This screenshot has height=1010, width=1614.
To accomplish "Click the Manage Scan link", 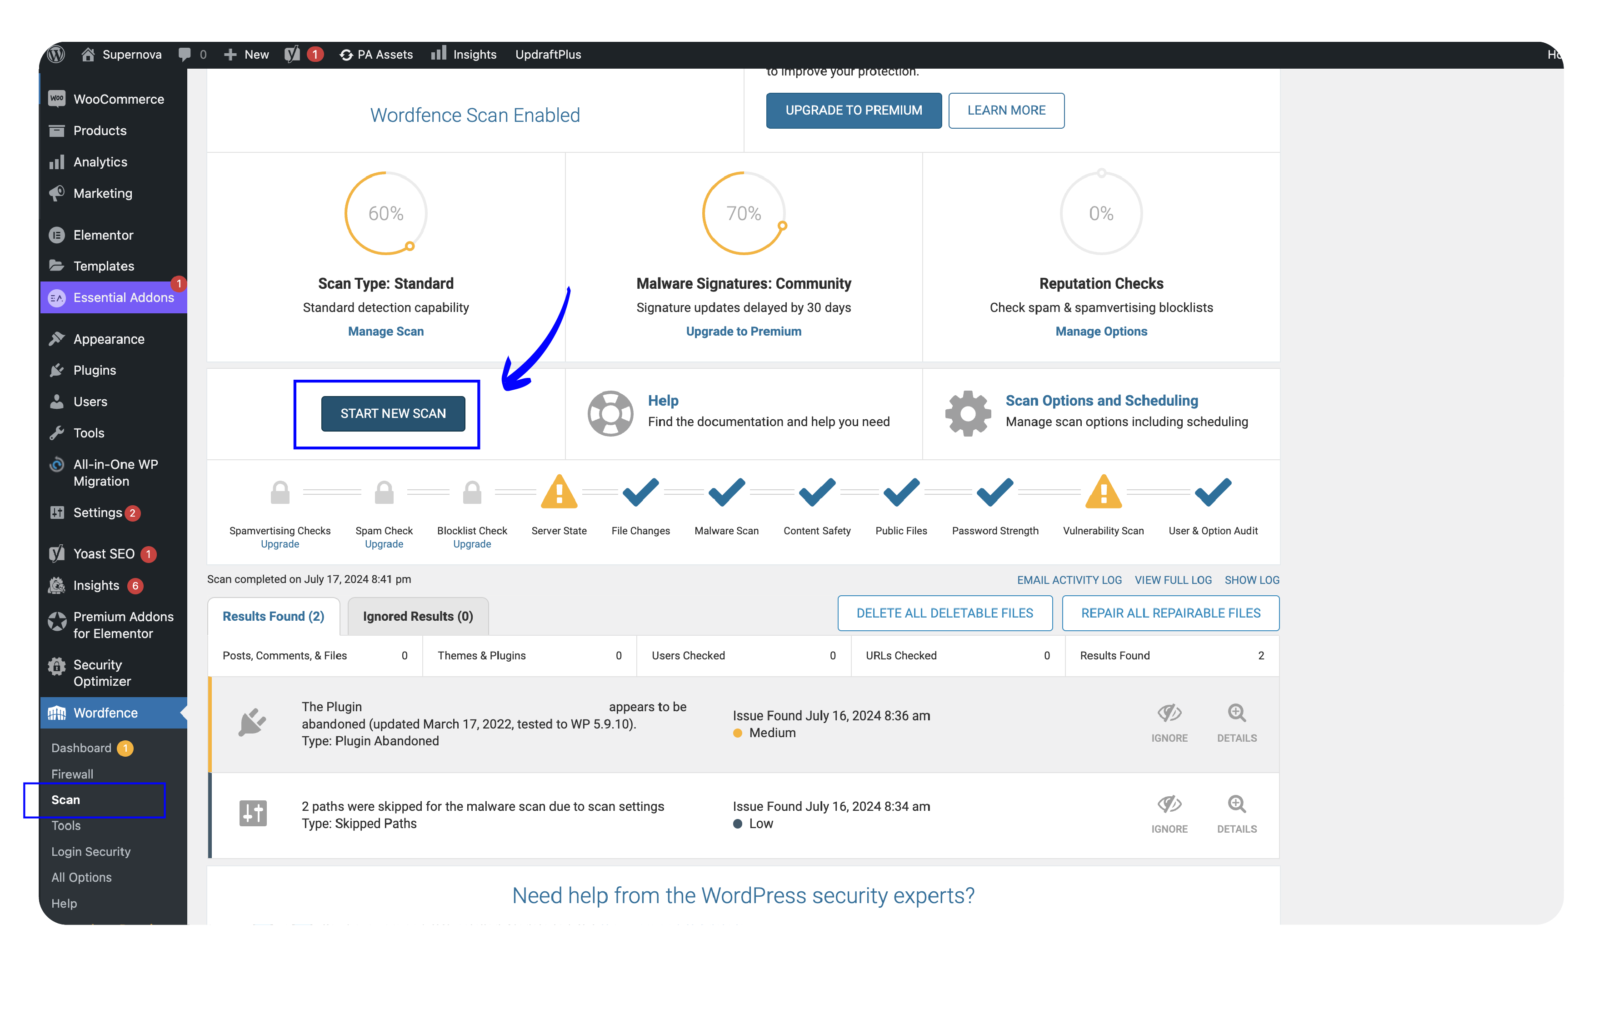I will click(x=385, y=332).
